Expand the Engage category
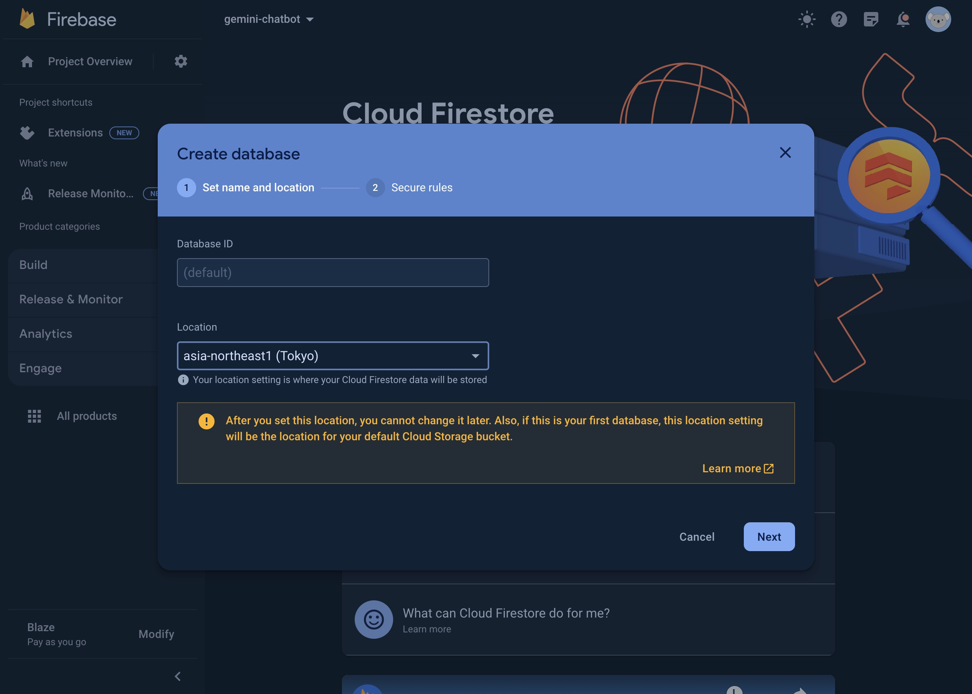This screenshot has width=972, height=694. click(83, 368)
